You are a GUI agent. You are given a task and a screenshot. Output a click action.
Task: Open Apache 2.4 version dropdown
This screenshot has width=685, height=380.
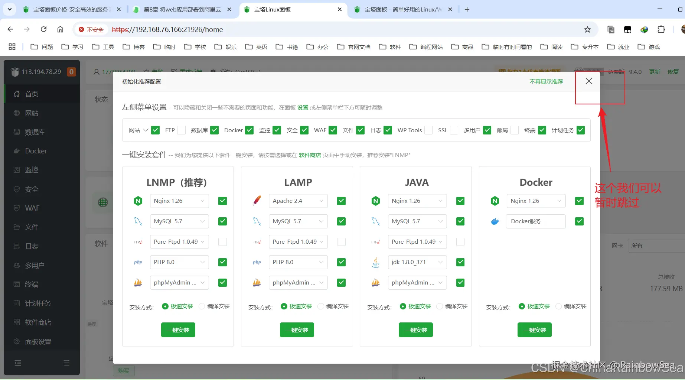pyautogui.click(x=298, y=201)
